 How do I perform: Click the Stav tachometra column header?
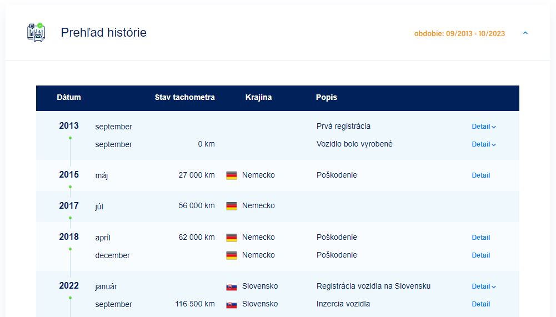(x=185, y=98)
